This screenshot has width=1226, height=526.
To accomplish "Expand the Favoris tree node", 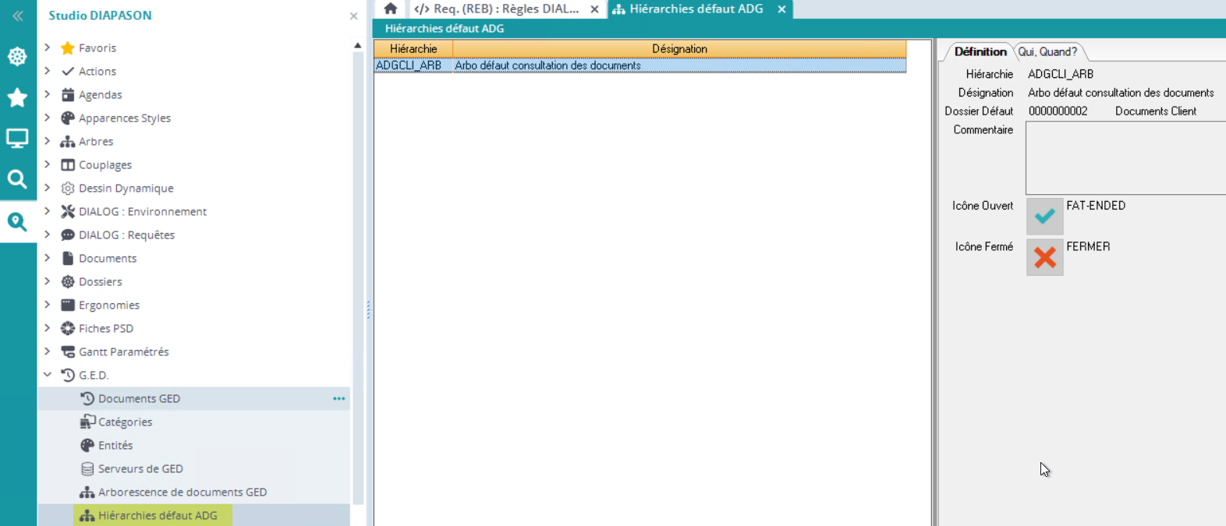I will 48,48.
